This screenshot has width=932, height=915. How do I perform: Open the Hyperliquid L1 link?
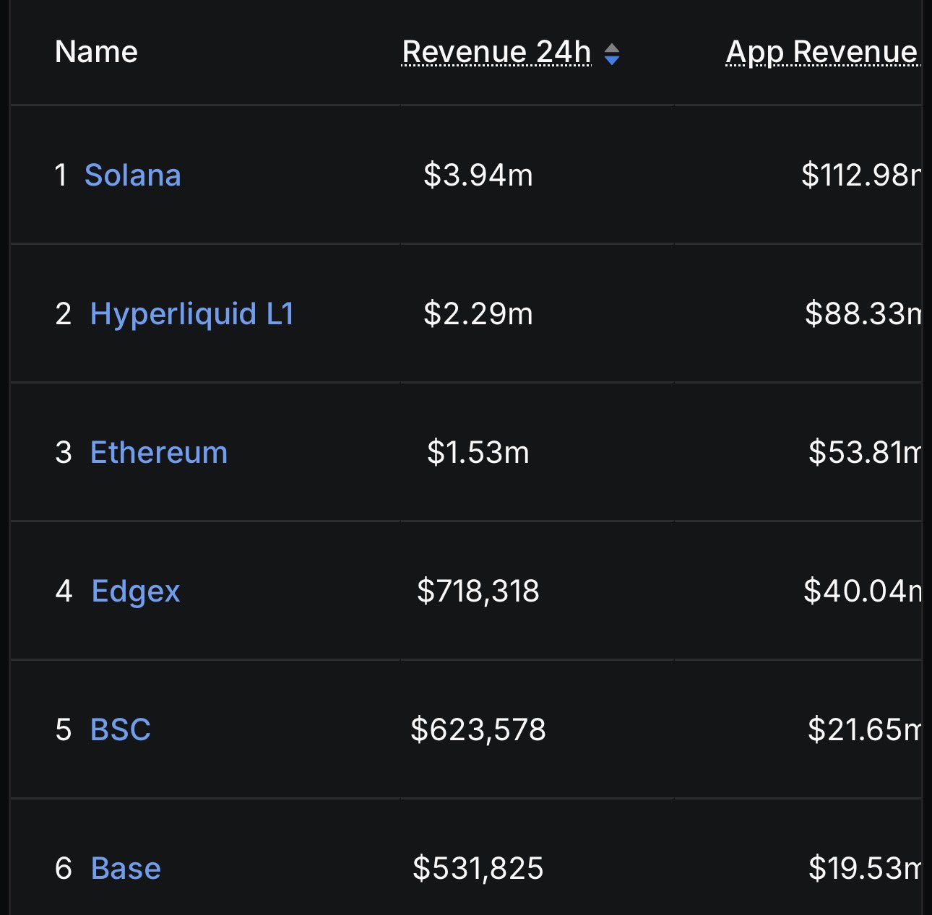click(191, 314)
